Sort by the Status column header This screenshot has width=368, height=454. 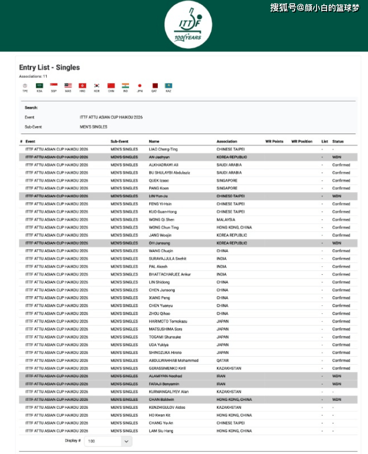tap(338, 141)
